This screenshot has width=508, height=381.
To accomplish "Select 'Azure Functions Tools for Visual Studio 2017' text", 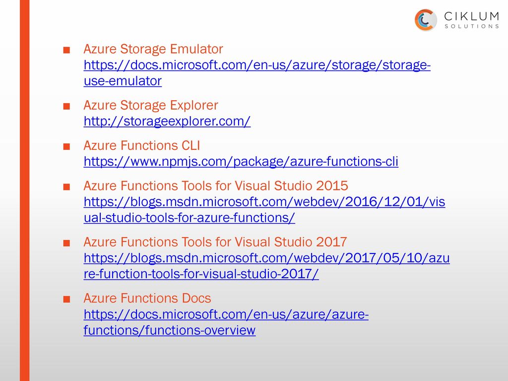I will 215,242.
